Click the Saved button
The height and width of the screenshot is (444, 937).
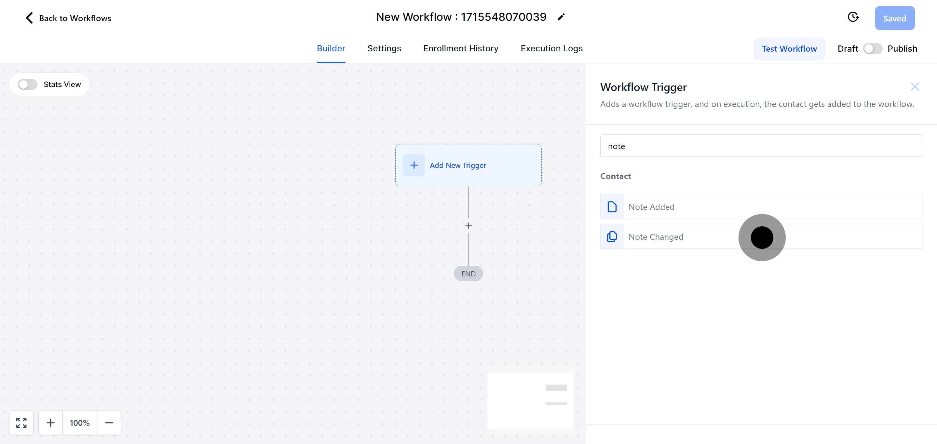pyautogui.click(x=894, y=18)
